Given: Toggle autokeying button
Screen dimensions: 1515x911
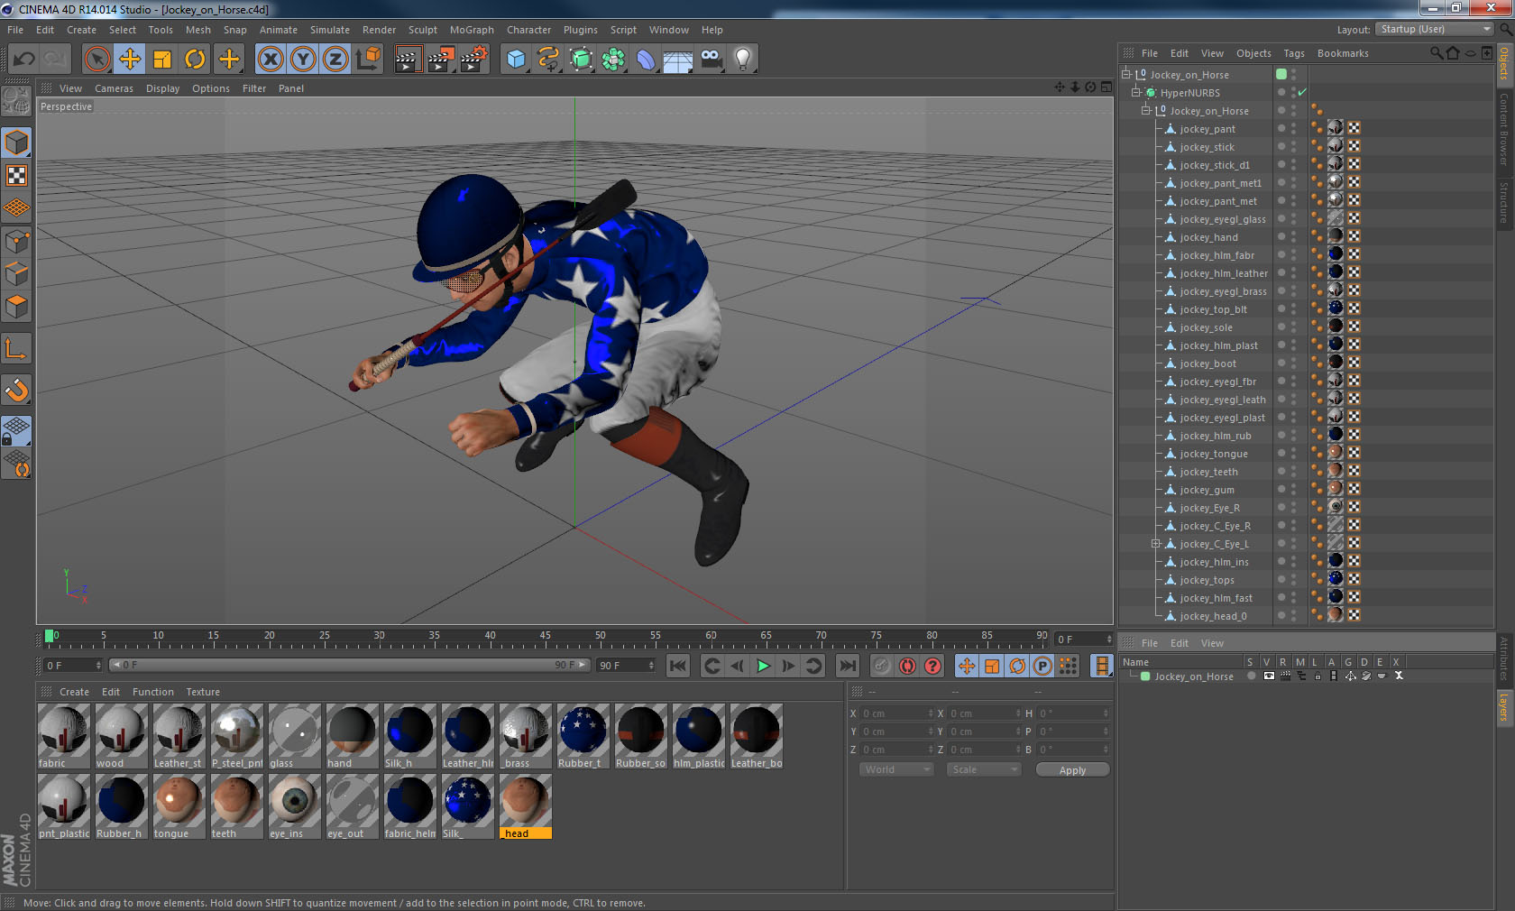Looking at the screenshot, I should [907, 666].
